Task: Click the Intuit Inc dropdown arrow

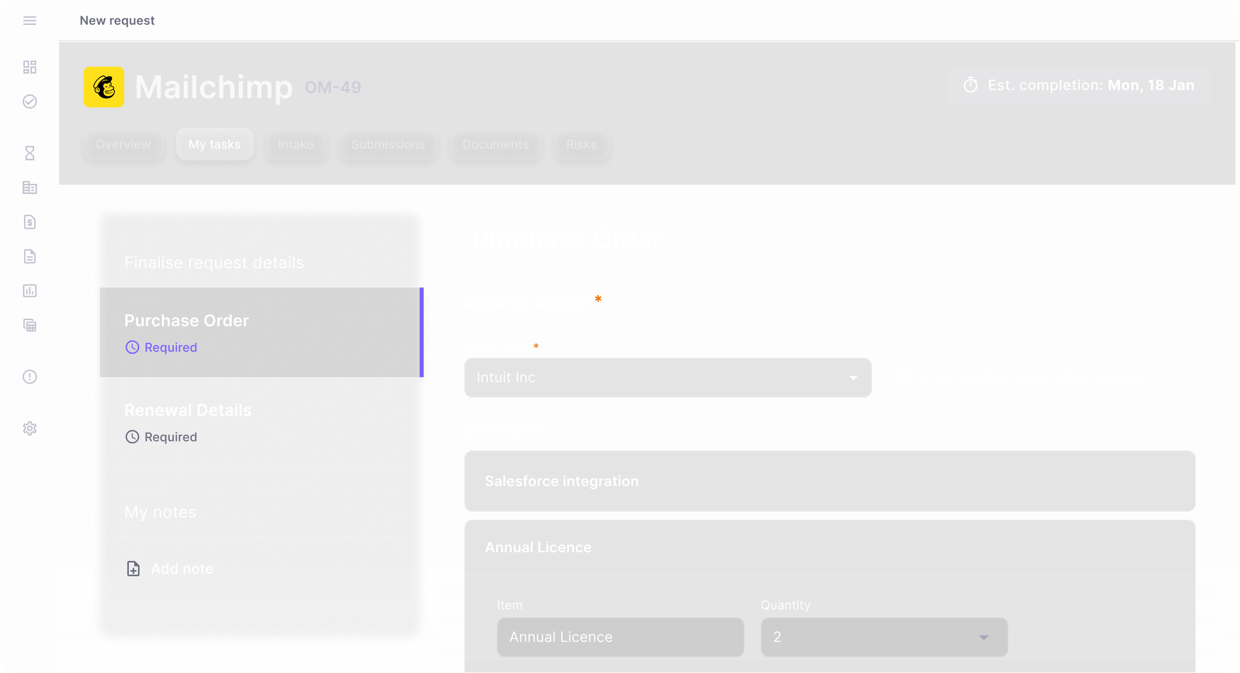Action: [853, 378]
